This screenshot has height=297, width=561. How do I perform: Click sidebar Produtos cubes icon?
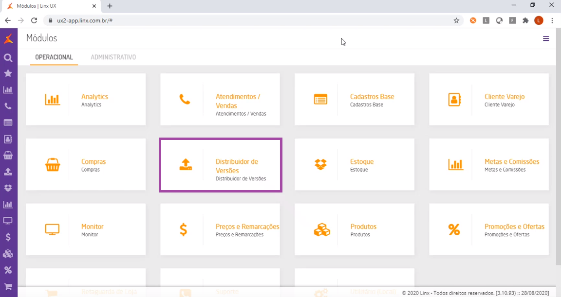click(8, 254)
